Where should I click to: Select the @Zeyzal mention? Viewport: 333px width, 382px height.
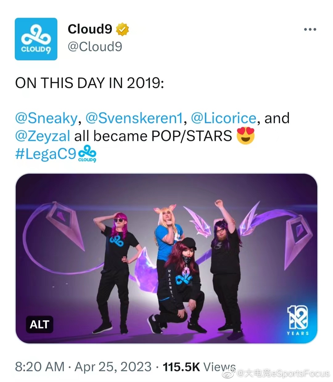coord(43,136)
